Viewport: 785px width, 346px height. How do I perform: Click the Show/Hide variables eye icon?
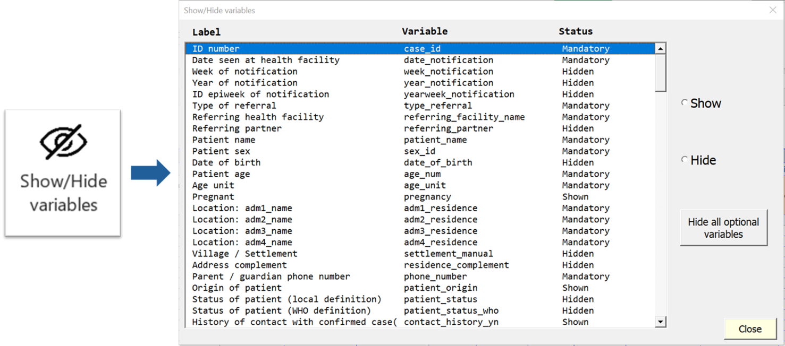point(63,142)
